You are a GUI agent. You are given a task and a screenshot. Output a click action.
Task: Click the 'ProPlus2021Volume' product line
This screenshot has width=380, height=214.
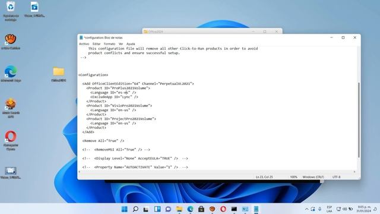(x=118, y=88)
